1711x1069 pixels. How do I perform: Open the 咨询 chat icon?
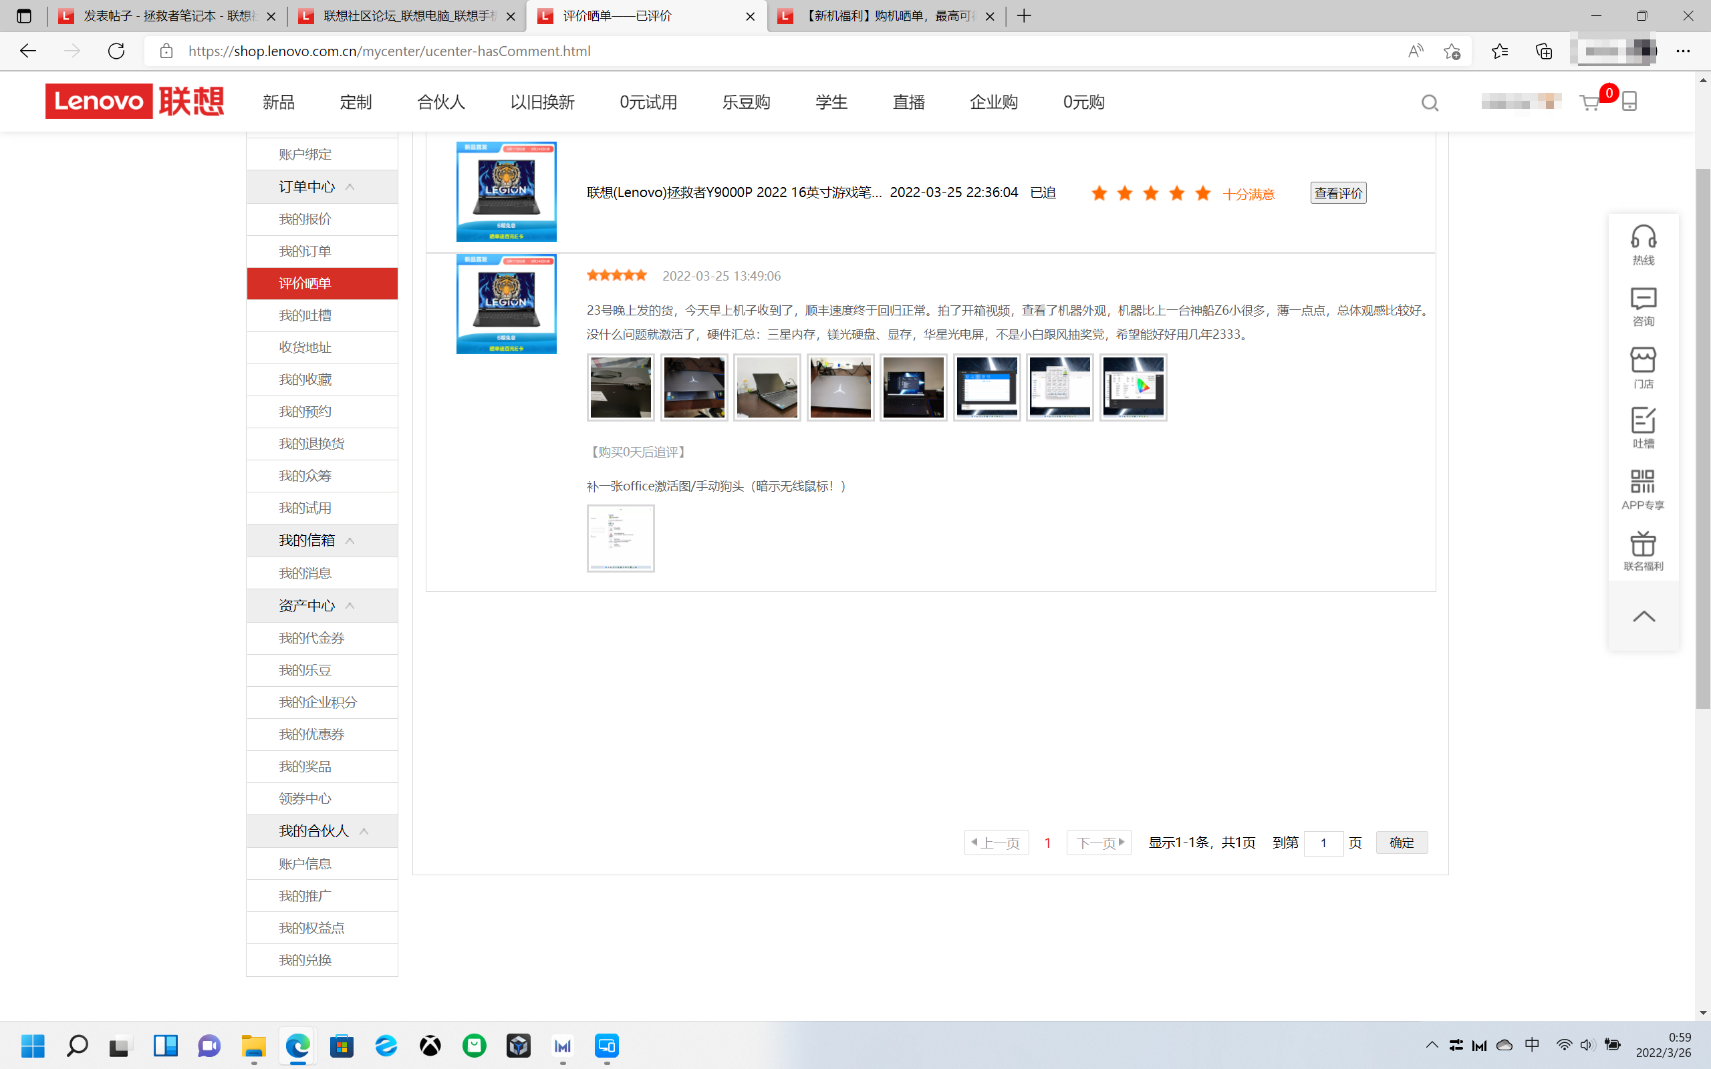tap(1643, 306)
